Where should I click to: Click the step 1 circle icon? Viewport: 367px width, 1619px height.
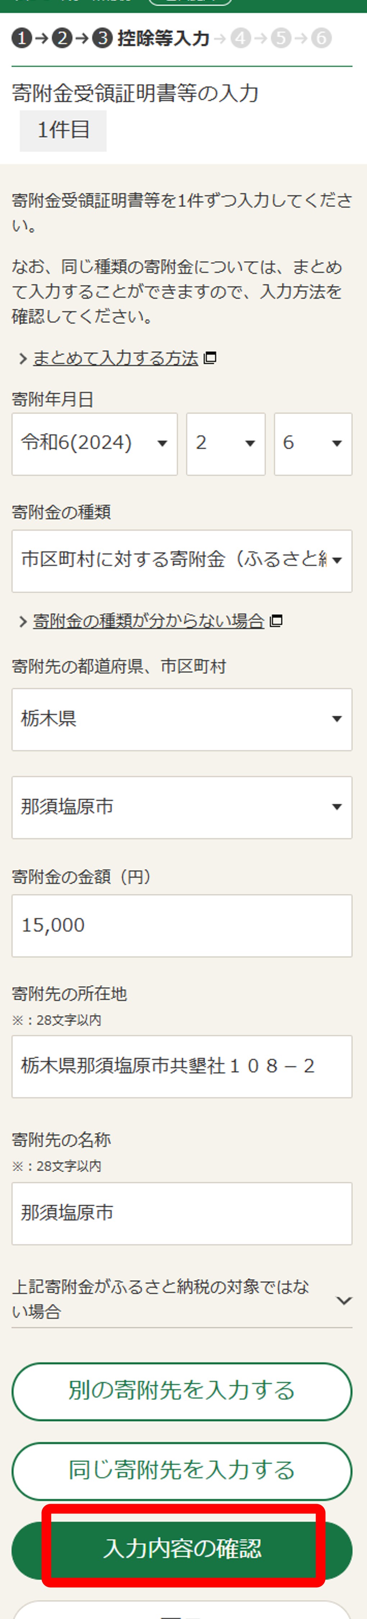[21, 38]
